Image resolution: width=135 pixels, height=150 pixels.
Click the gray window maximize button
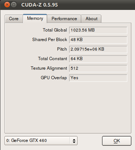pos(14,5)
